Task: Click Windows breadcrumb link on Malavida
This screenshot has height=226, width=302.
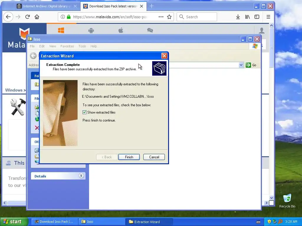Action: tap(14, 90)
